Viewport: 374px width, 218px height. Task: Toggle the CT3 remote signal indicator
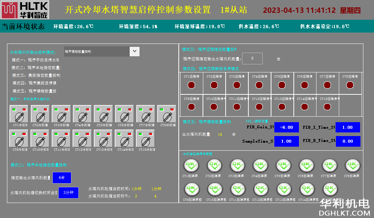(237, 85)
